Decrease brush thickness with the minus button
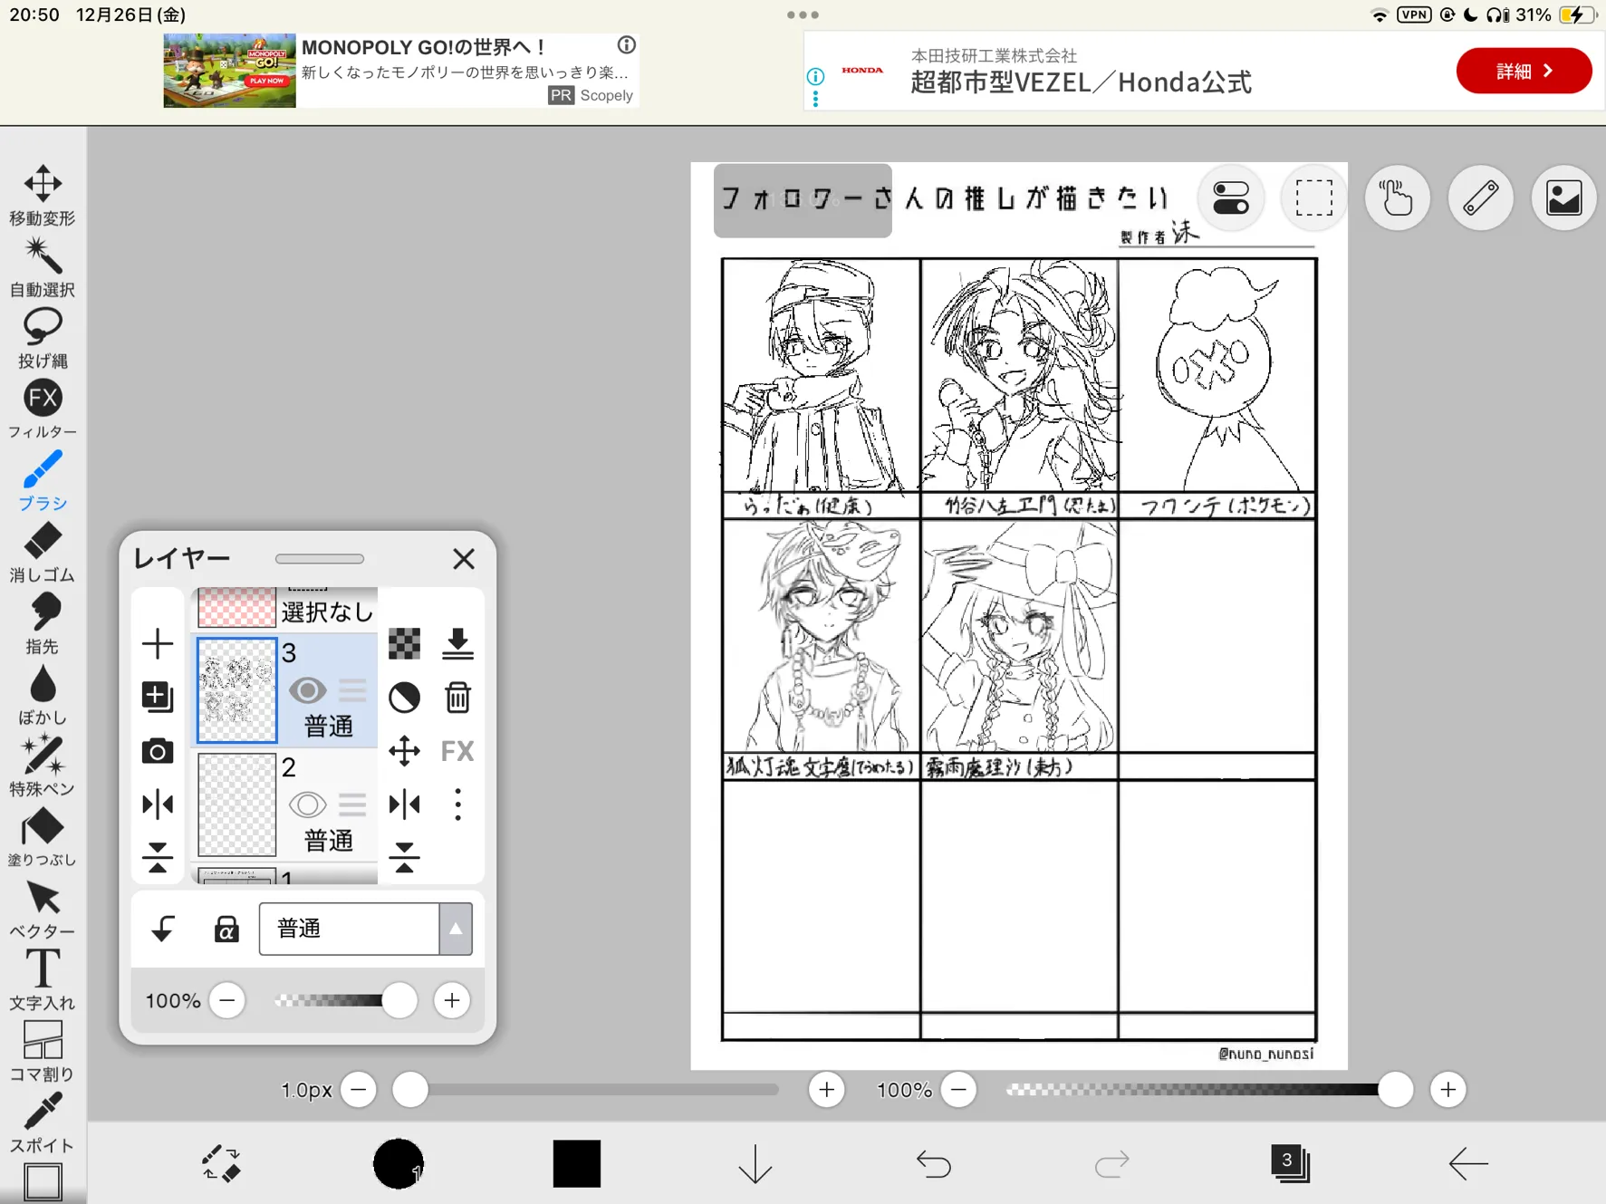The width and height of the screenshot is (1606, 1204). click(x=359, y=1090)
